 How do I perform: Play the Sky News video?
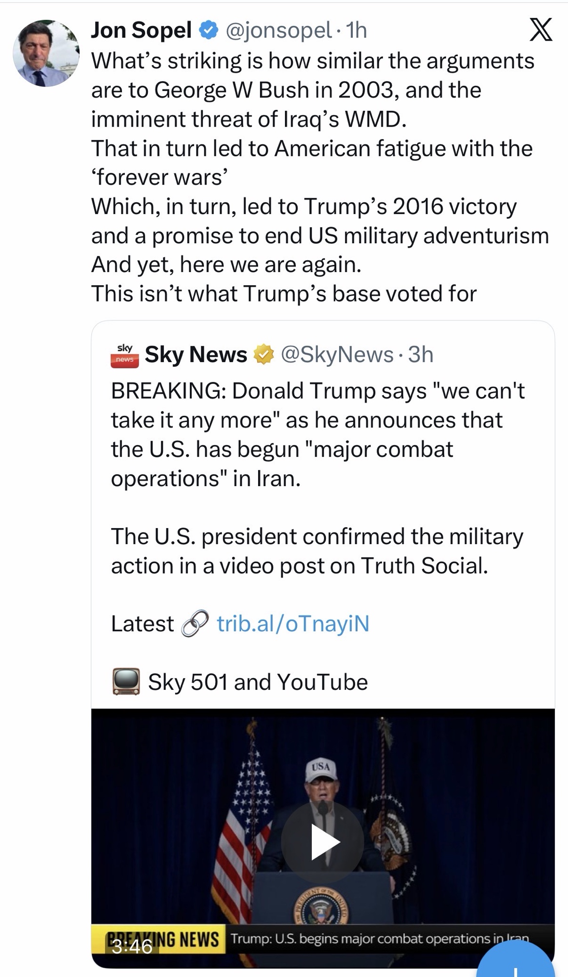pos(323,841)
